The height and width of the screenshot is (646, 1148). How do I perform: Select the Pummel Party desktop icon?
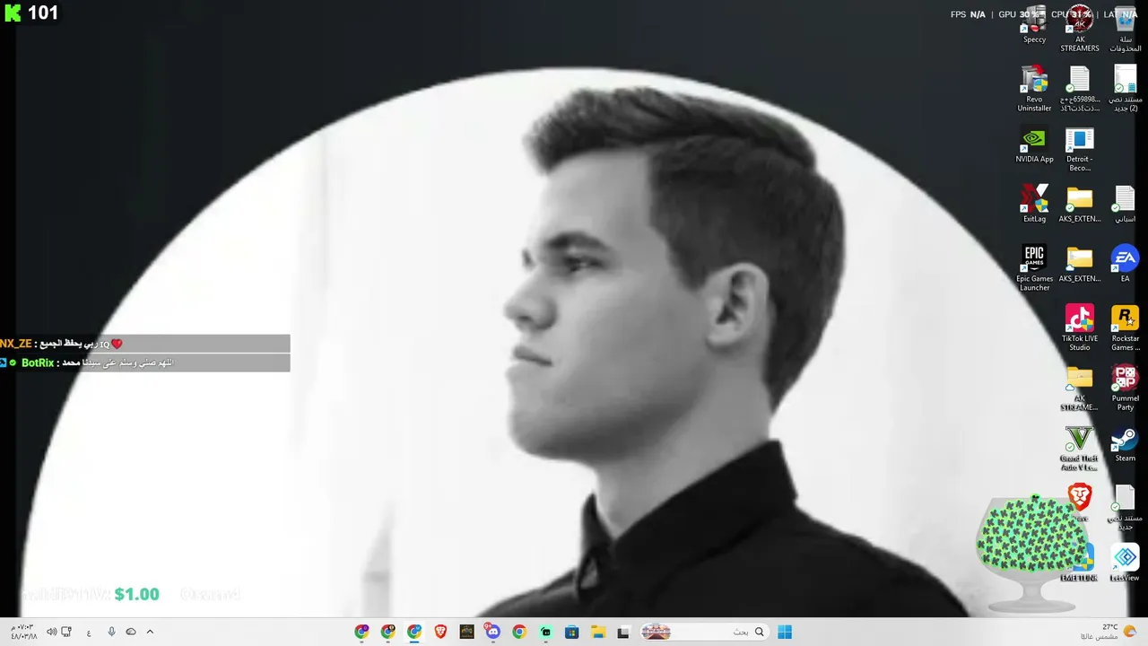pyautogui.click(x=1125, y=388)
